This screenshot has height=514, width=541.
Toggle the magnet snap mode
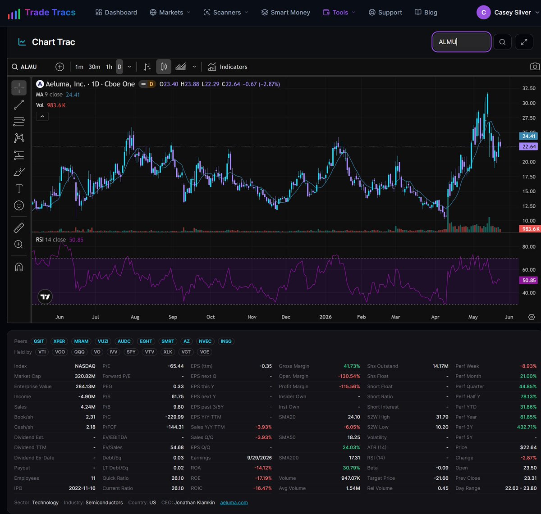click(19, 267)
